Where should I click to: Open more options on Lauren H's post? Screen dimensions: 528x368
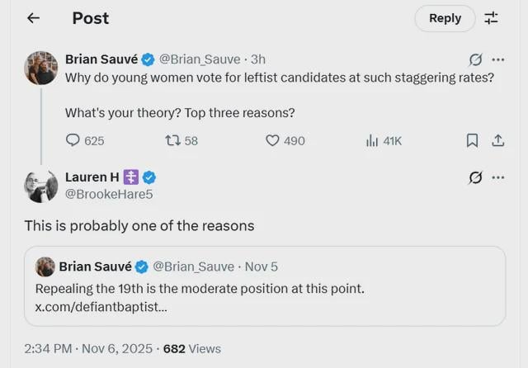tap(497, 177)
